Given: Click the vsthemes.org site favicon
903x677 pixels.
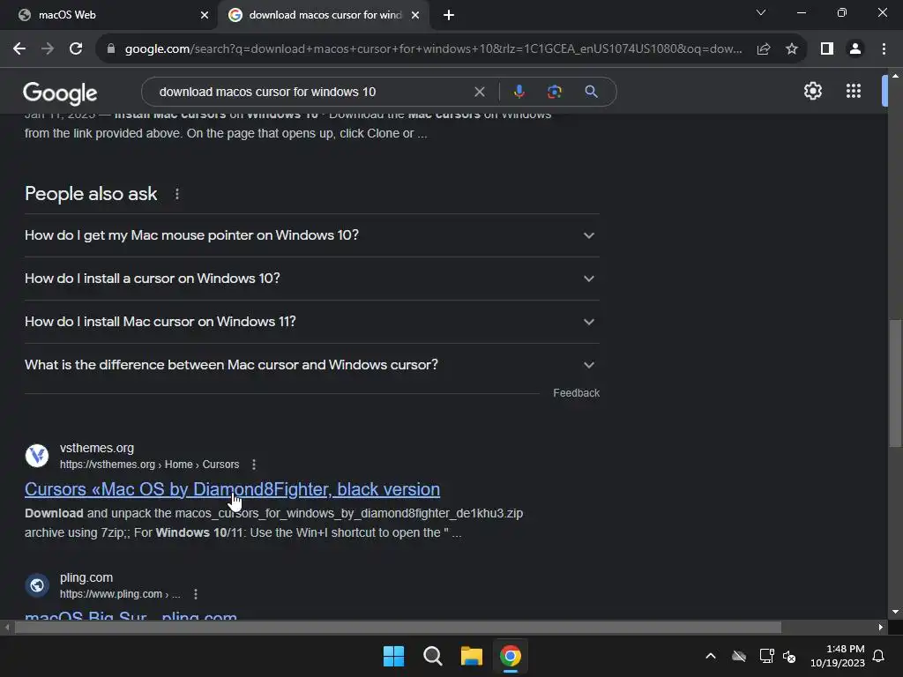Looking at the screenshot, I should point(37,456).
